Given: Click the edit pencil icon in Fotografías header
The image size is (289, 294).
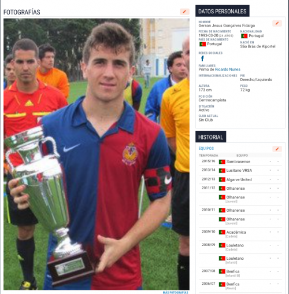Looking at the screenshot, I should pyautogui.click(x=184, y=12).
